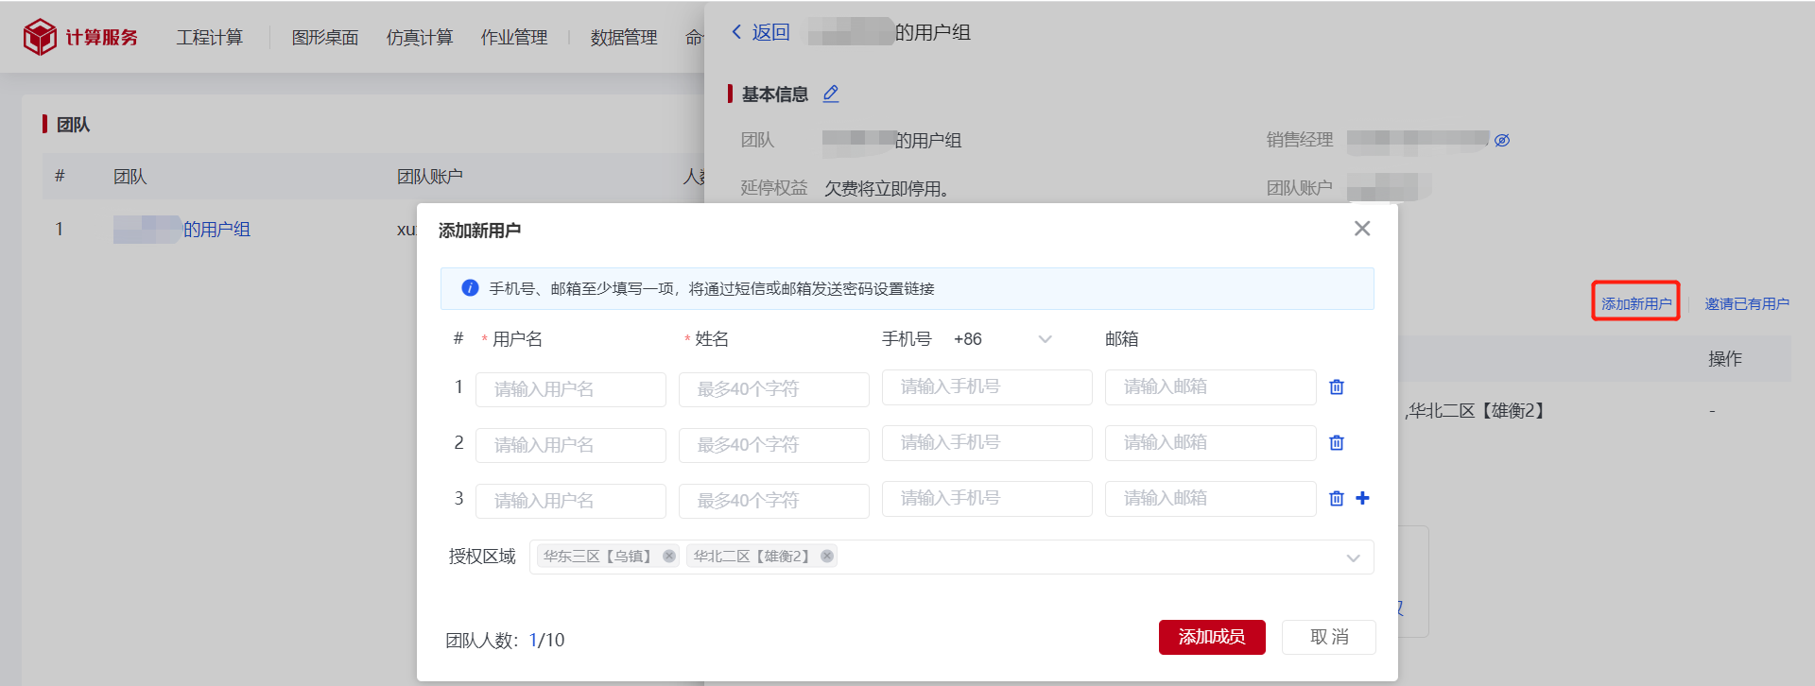Add another user row with plus icon
Viewport: 1815px width, 686px height.
[x=1362, y=498]
